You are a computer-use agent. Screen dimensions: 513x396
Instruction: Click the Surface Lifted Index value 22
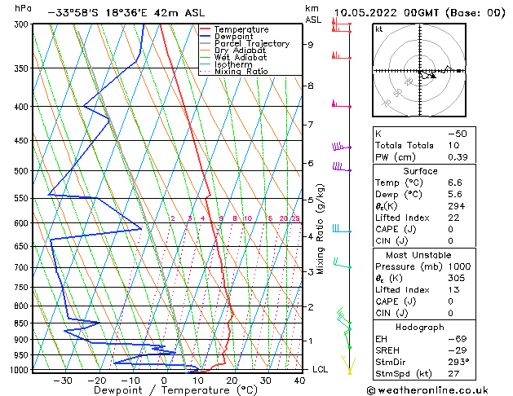pyautogui.click(x=453, y=218)
